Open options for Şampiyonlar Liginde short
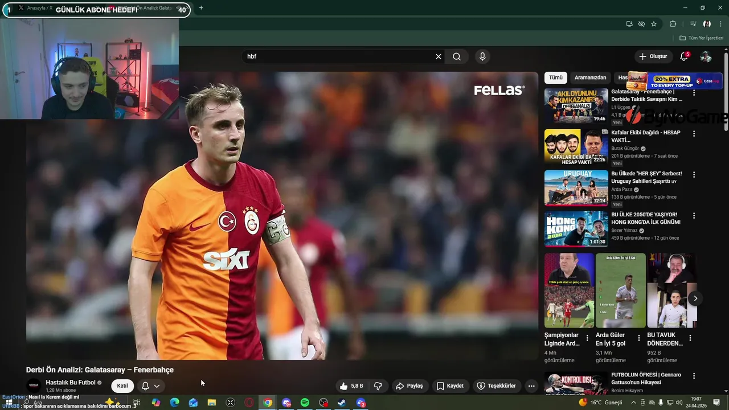 click(587, 338)
